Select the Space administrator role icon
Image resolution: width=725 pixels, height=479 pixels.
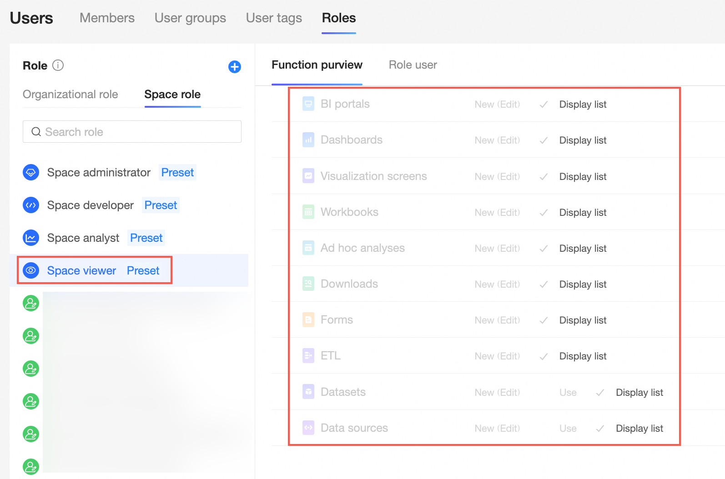coord(31,172)
